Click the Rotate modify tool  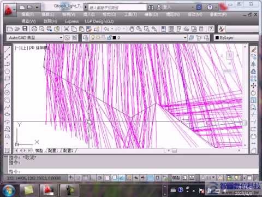click(253, 93)
